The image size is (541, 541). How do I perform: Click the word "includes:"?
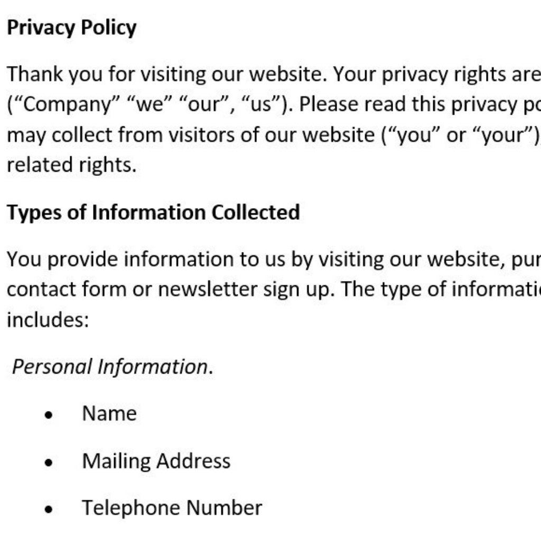point(48,320)
